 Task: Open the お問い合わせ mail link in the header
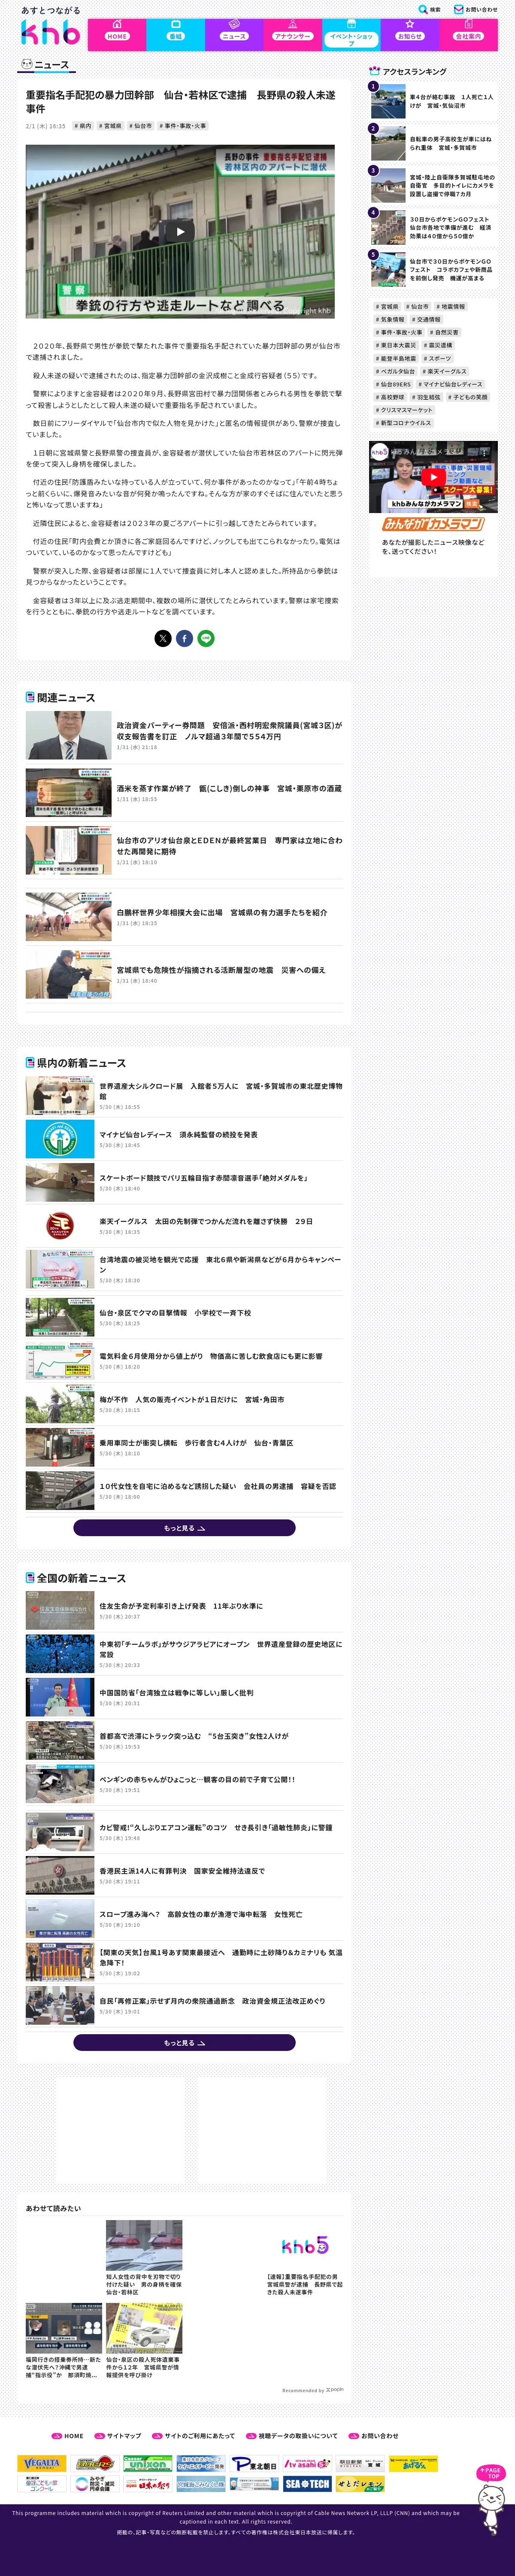pyautogui.click(x=475, y=9)
